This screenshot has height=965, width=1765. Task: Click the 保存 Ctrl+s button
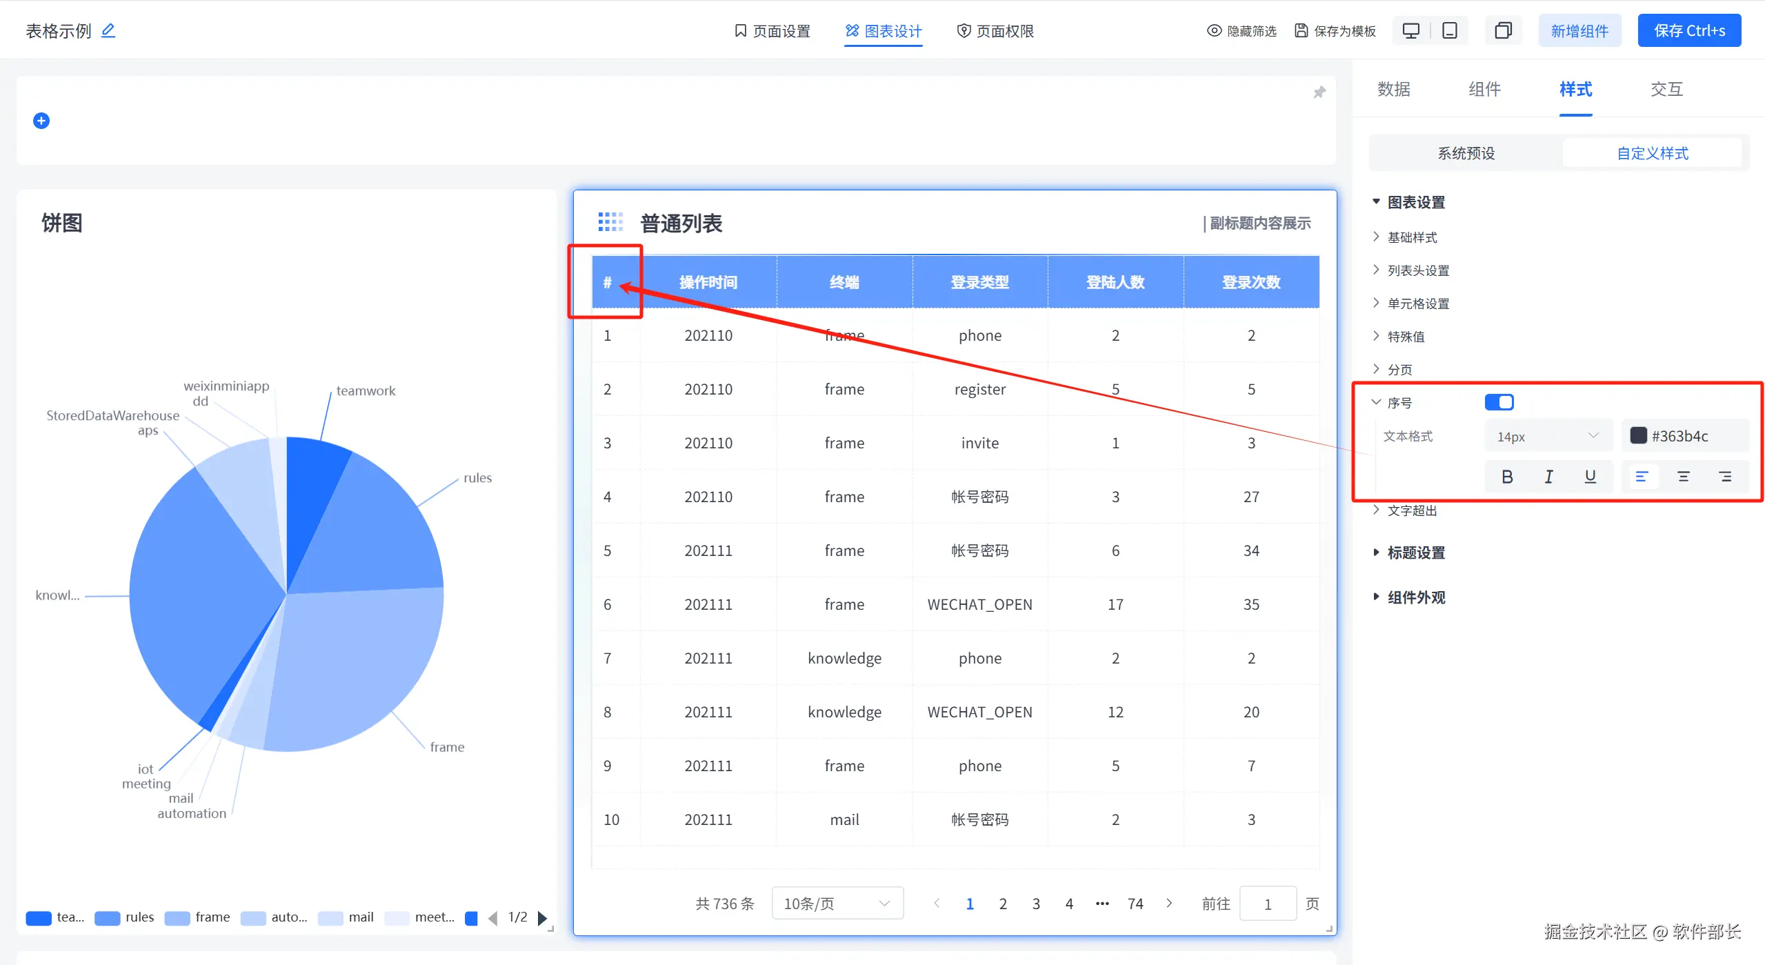pos(1689,31)
